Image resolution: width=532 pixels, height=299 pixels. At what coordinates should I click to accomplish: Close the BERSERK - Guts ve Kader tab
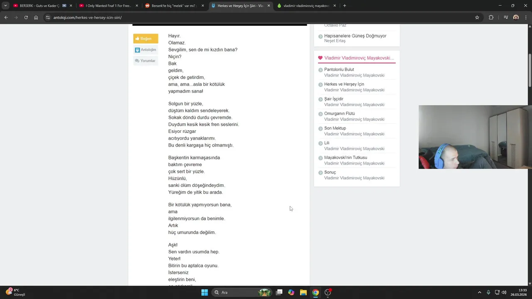tap(71, 6)
